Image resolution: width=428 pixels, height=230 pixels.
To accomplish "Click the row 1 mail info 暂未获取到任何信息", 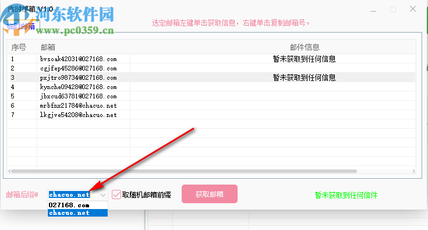I will pos(304,59).
